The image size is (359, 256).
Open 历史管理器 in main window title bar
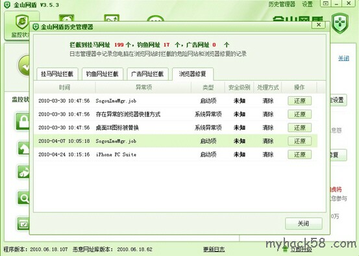[282, 4]
